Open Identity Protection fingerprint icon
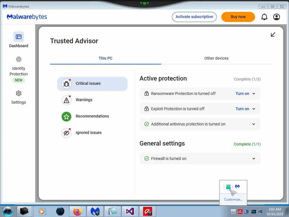 tap(19, 59)
